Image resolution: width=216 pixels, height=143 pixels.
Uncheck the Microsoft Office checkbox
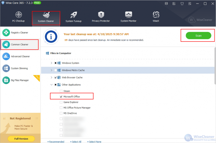pyautogui.click(x=61, y=97)
